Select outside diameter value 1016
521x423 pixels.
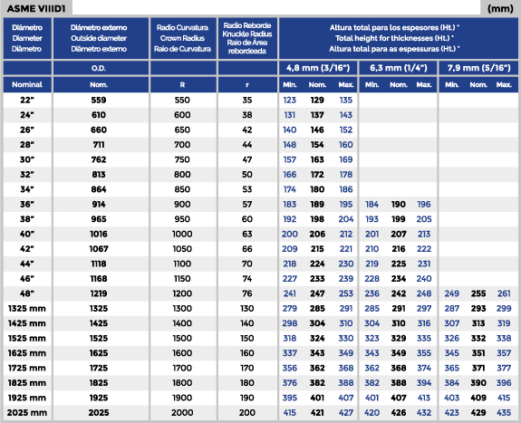[x=99, y=234]
